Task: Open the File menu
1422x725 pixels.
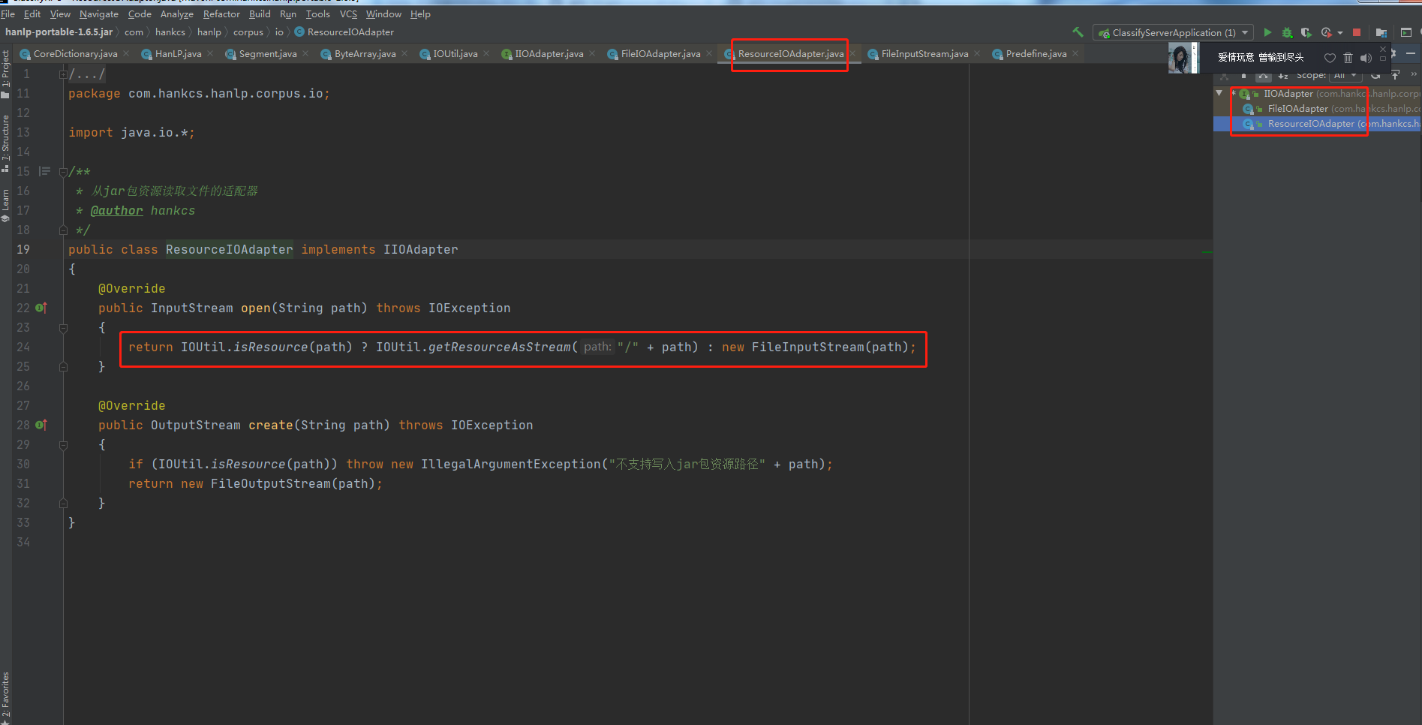Action: pyautogui.click(x=8, y=14)
